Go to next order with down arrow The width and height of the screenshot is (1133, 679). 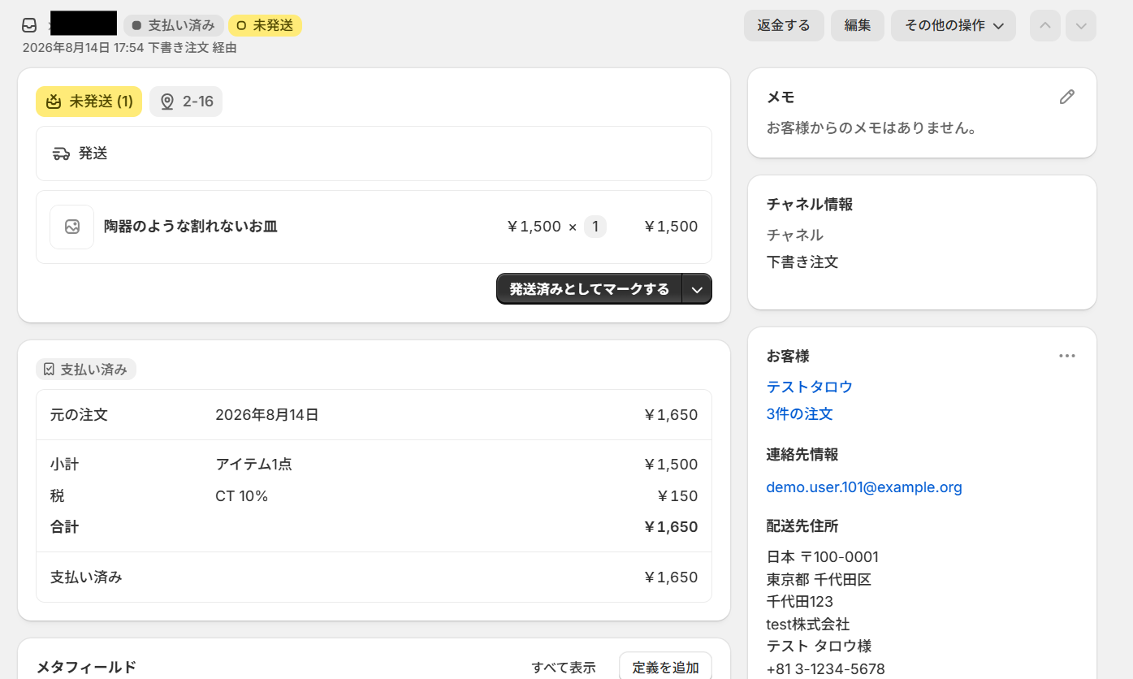pos(1081,25)
